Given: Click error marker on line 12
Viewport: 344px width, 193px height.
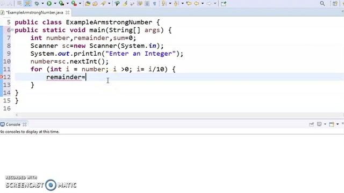Looking at the screenshot, I should (x=1, y=77).
